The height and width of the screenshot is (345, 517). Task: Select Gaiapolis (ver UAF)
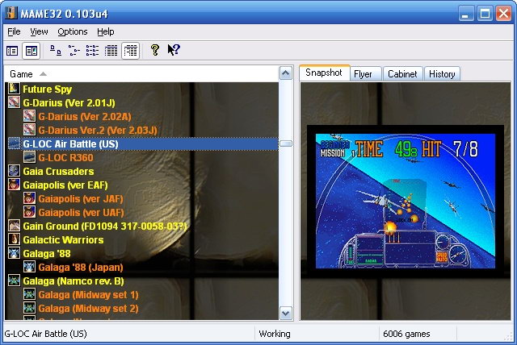tap(81, 213)
